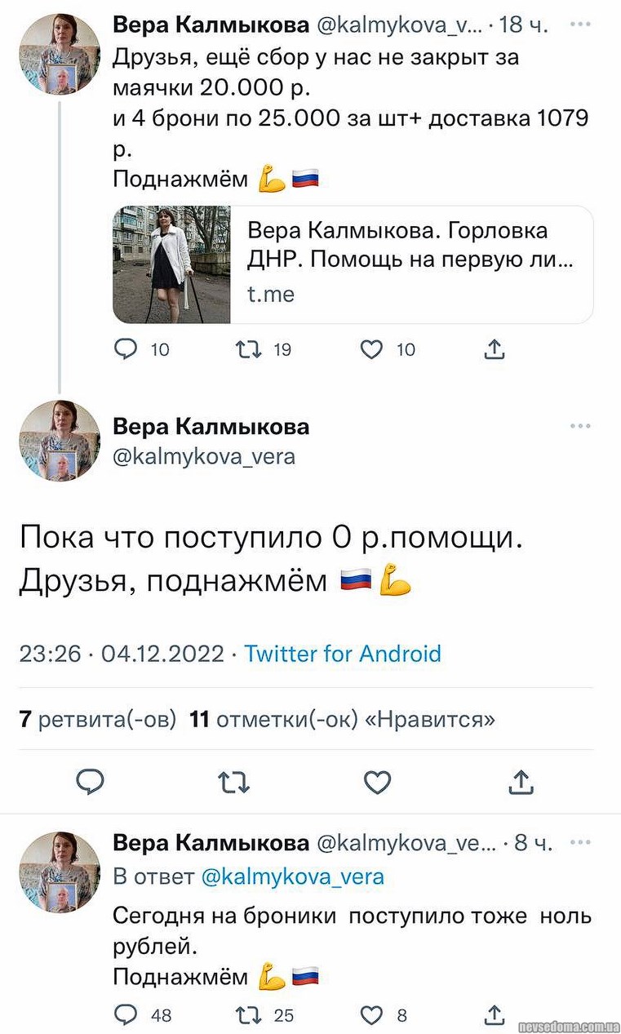Reply to the last tweet with 48 comments
The image size is (621, 1034).
(x=126, y=1014)
